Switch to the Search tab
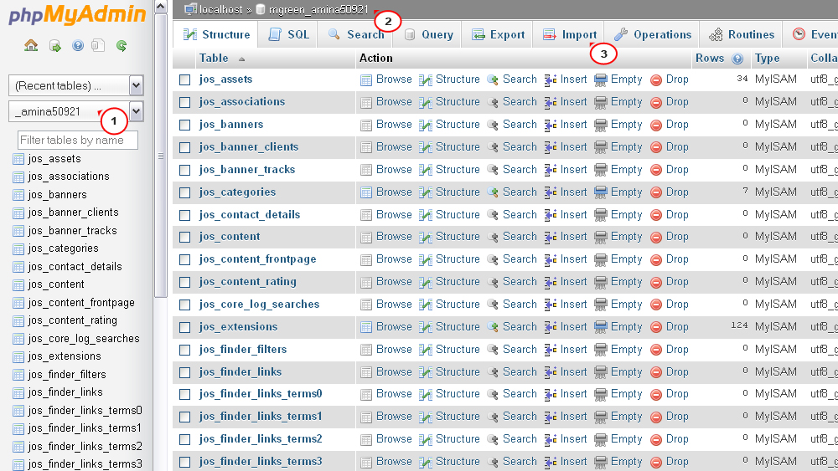The width and height of the screenshot is (838, 471). coord(356,34)
